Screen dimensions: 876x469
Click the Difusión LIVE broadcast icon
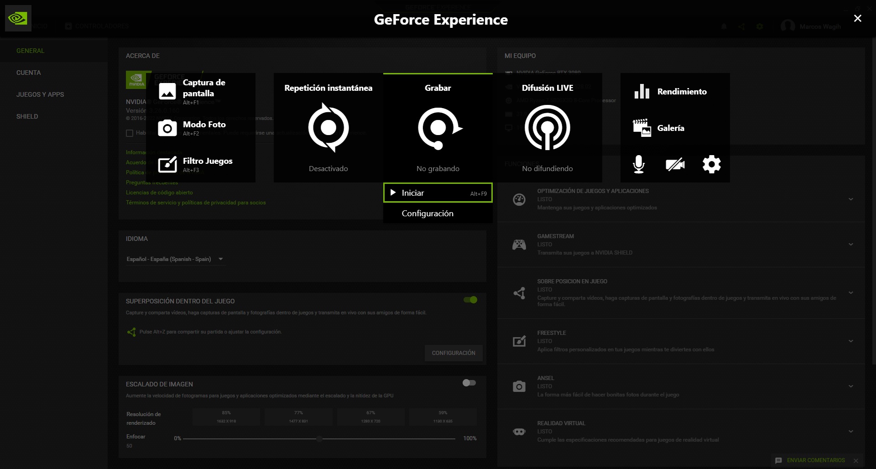click(x=547, y=128)
